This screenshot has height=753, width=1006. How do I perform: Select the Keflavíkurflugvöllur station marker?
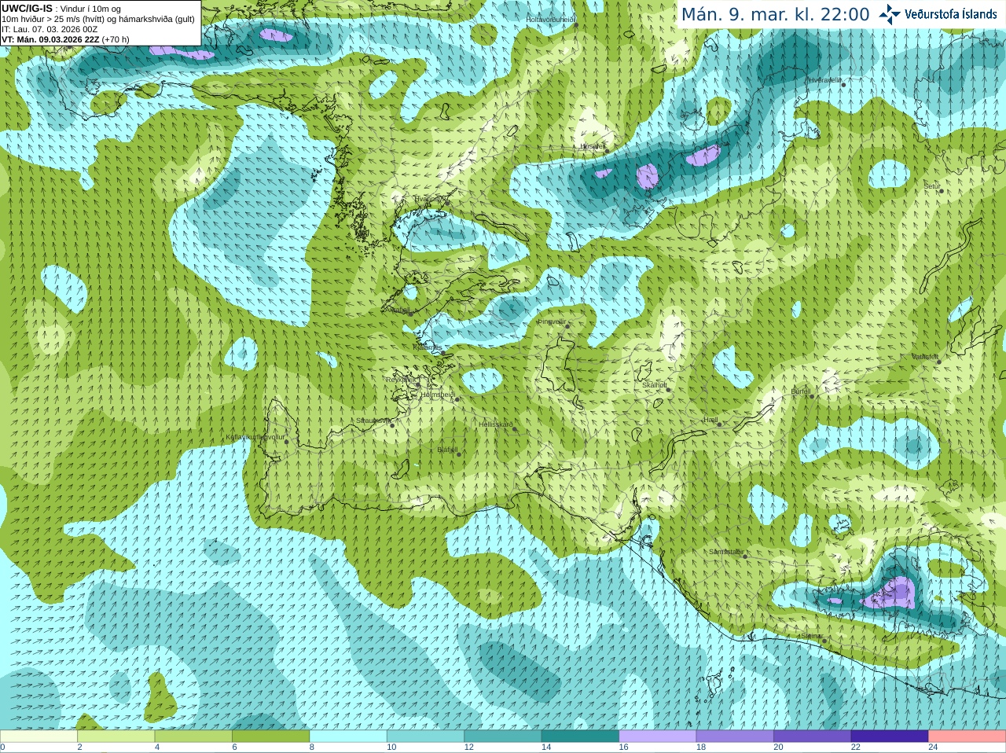287,442
